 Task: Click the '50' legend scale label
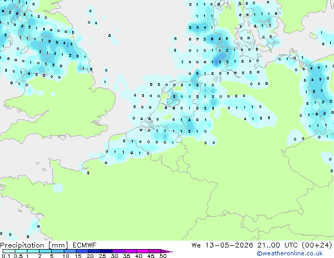163,256
